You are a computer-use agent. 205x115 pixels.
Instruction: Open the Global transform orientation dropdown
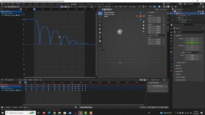coord(133,6)
